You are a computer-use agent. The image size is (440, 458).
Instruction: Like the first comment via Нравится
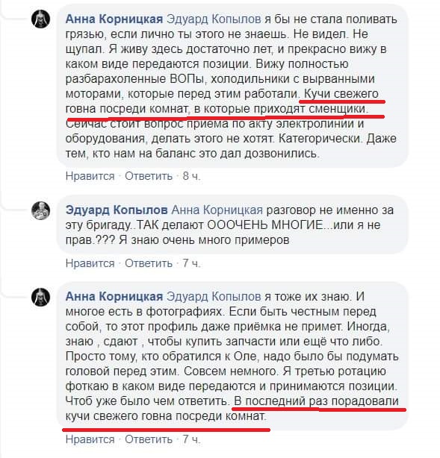(x=90, y=176)
